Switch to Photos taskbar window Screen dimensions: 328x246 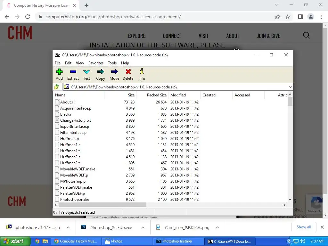(127, 241)
